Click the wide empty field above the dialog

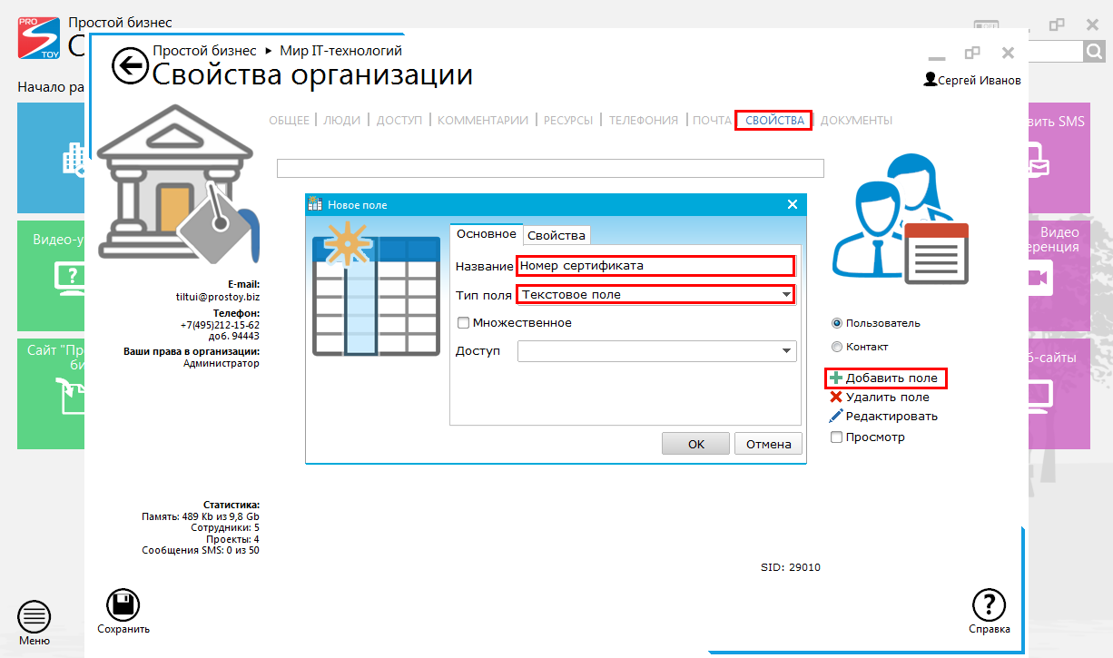pyautogui.click(x=550, y=168)
